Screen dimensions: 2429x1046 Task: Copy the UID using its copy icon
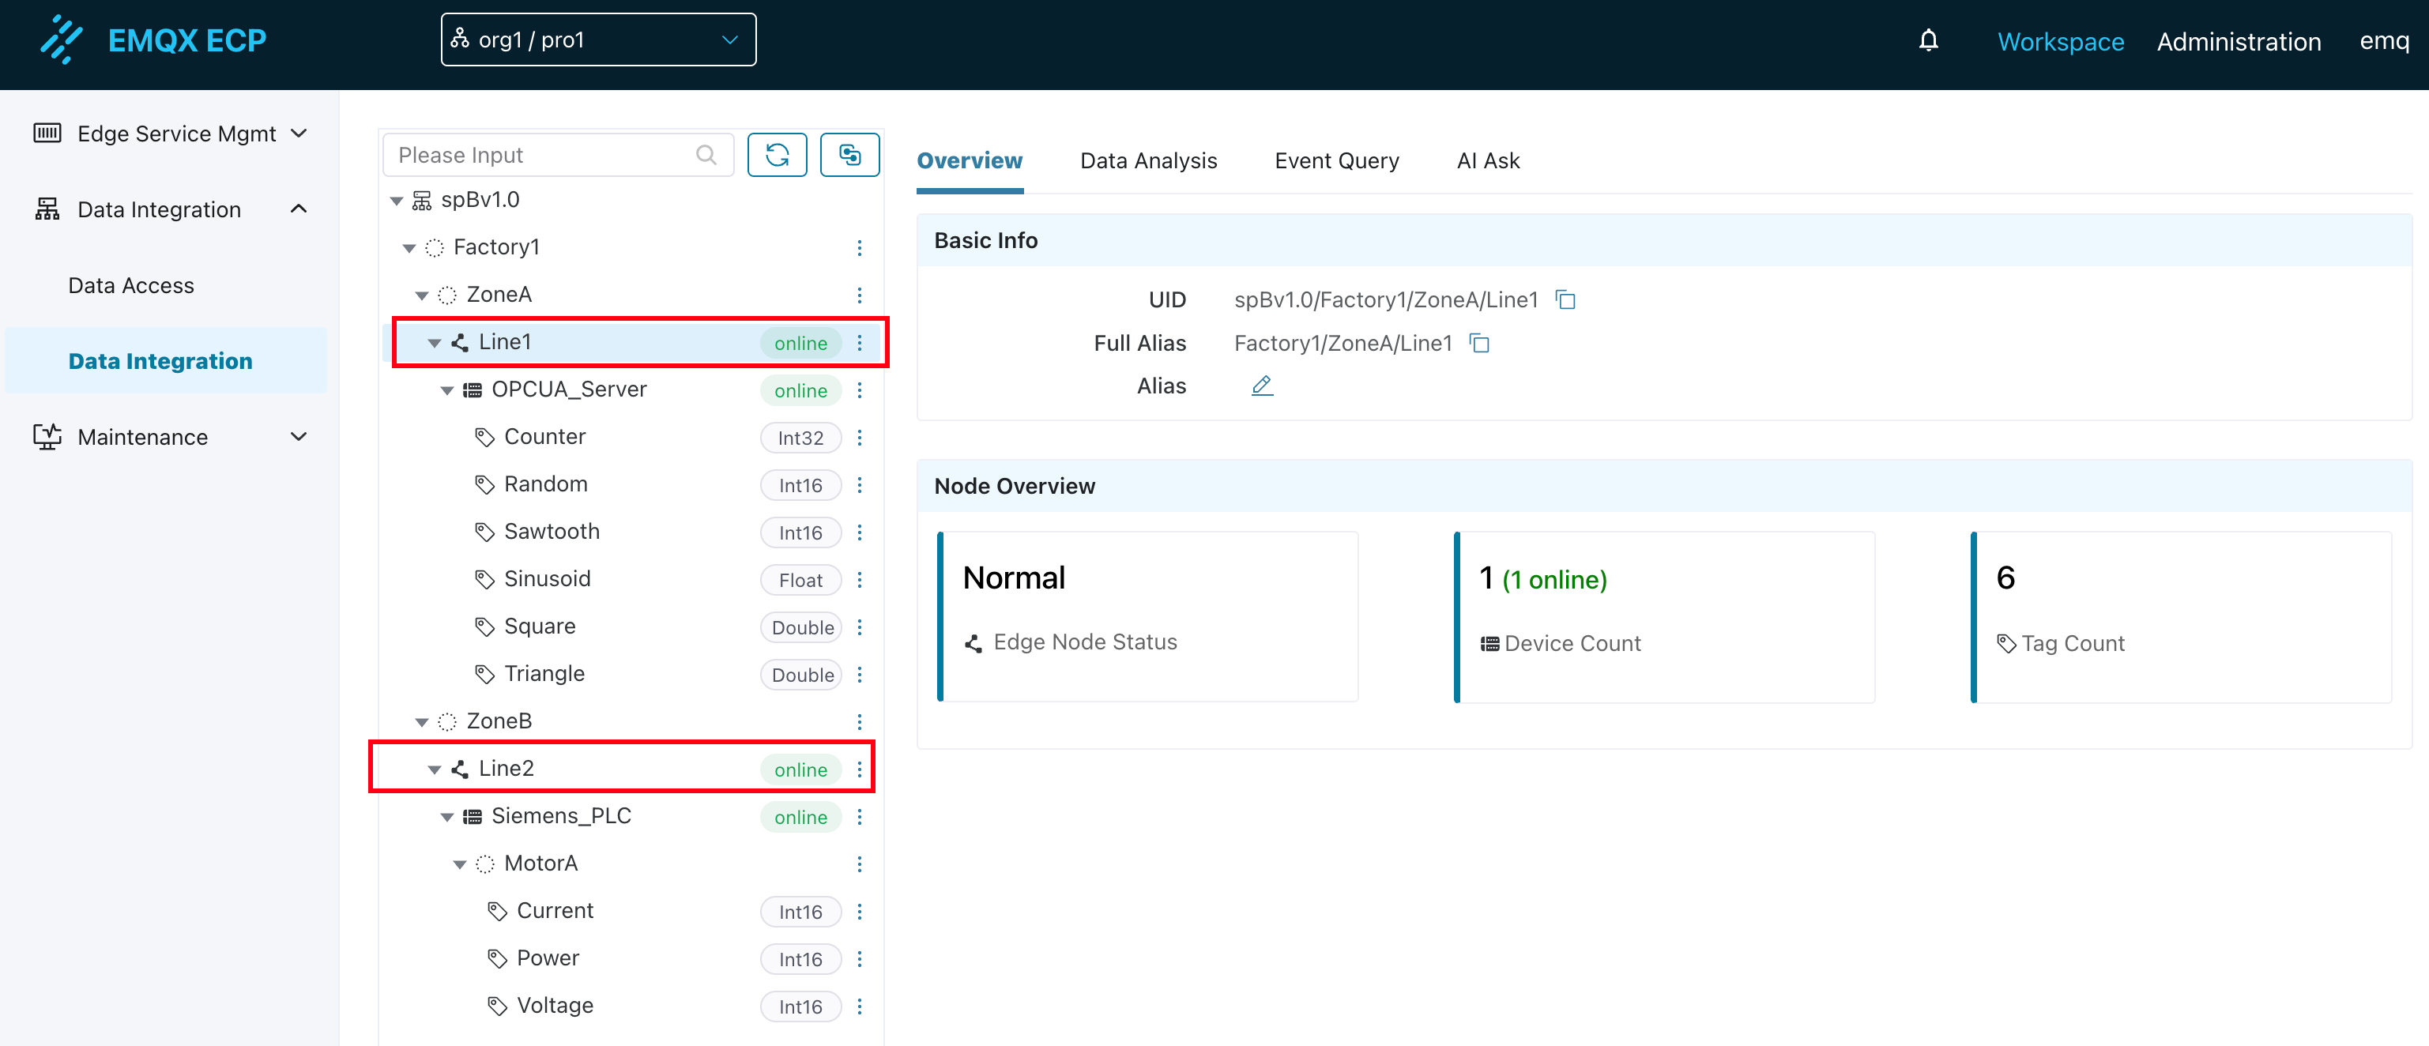pyautogui.click(x=1565, y=299)
